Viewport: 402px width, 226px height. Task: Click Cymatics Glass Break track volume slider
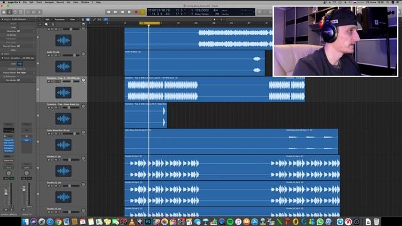point(71,107)
